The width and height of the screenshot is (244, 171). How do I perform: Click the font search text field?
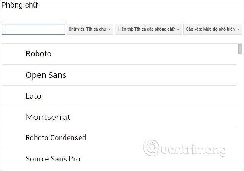point(33,29)
